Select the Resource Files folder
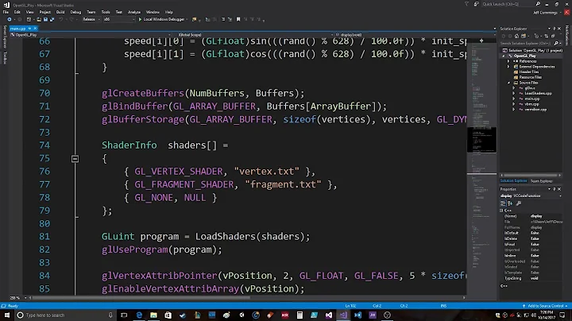 tap(528, 77)
